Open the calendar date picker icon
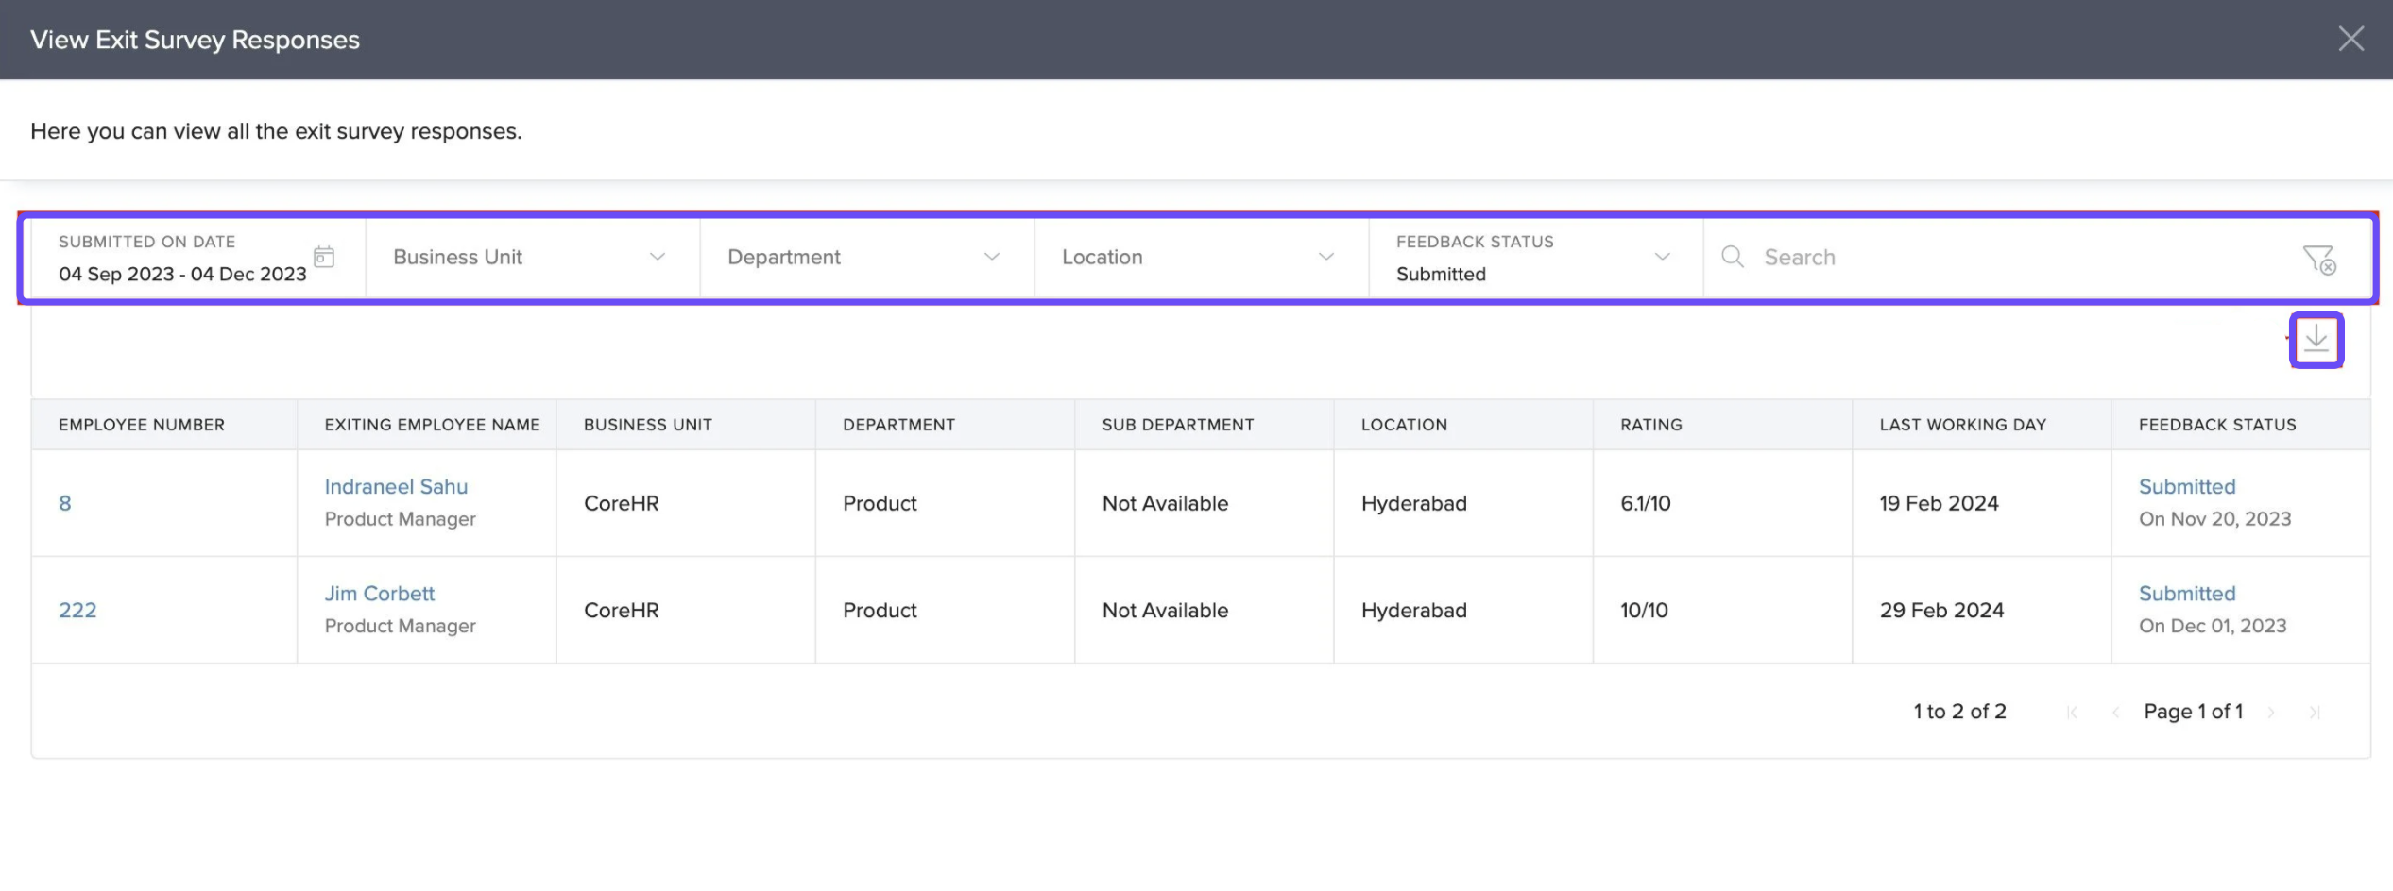This screenshot has width=2393, height=891. [324, 257]
